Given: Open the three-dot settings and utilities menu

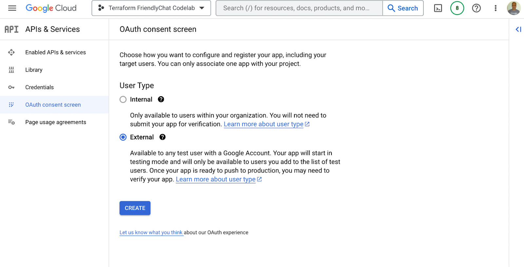Looking at the screenshot, I should click(x=495, y=8).
